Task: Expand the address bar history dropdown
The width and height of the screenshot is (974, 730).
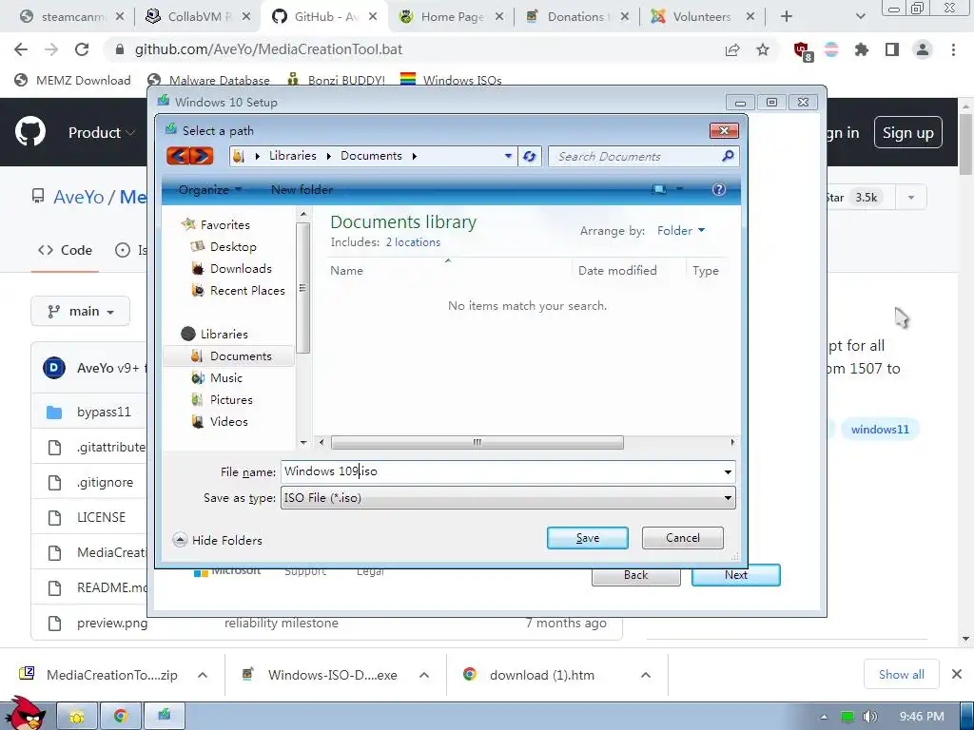Action: (508, 157)
